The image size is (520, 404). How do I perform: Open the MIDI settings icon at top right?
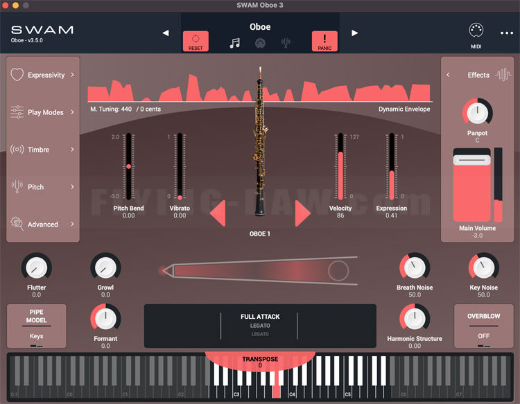[476, 30]
